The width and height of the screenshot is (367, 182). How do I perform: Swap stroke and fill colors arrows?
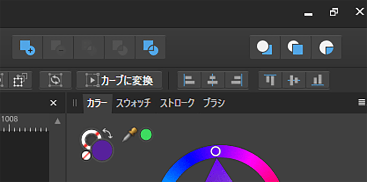click(108, 133)
